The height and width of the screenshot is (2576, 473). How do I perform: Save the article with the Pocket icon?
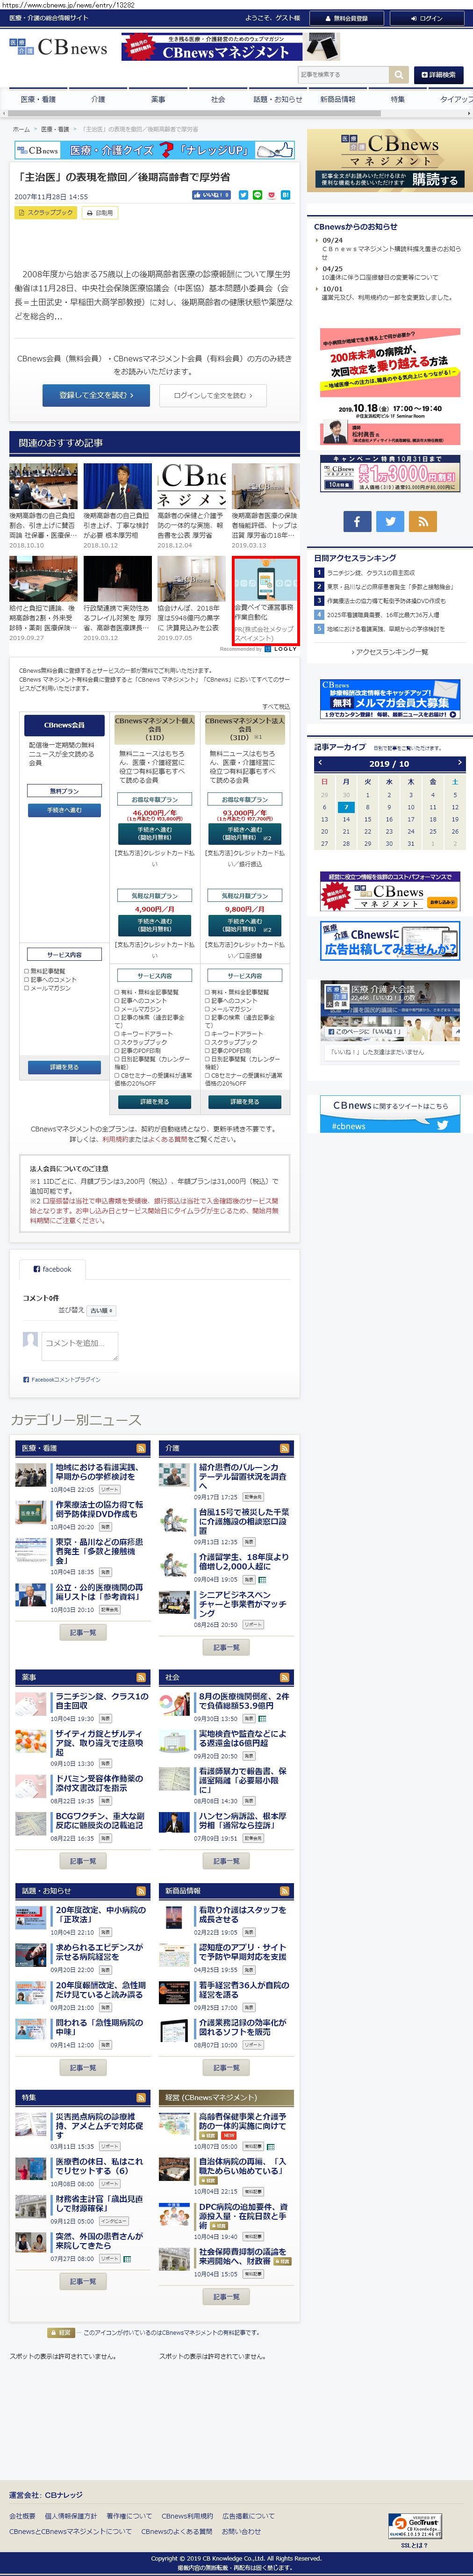(x=271, y=195)
